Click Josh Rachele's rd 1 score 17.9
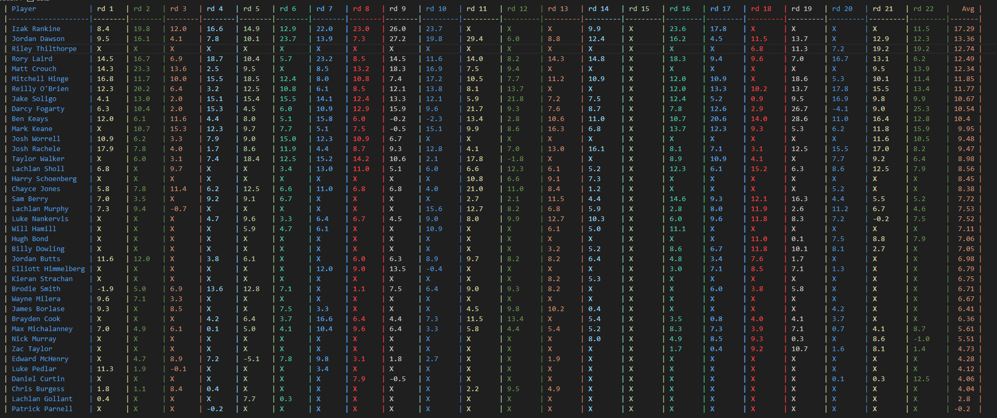Screen dimensions: 997x418 [105, 149]
